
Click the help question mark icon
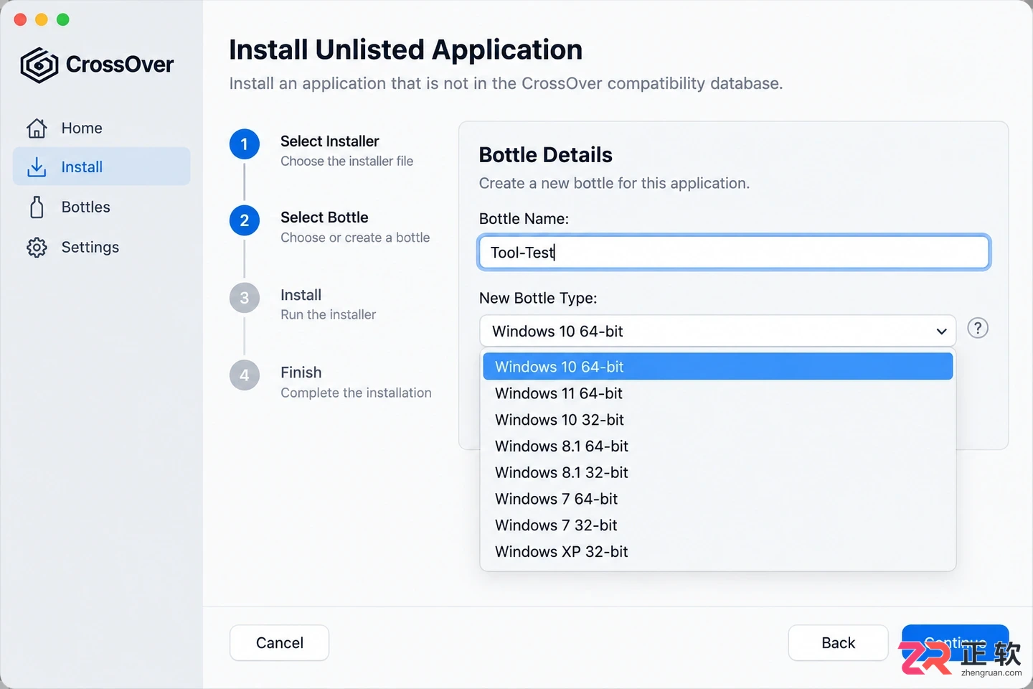(x=978, y=328)
